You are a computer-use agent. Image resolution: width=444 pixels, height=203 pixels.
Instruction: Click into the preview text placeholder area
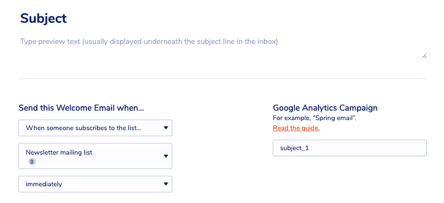coord(223,47)
